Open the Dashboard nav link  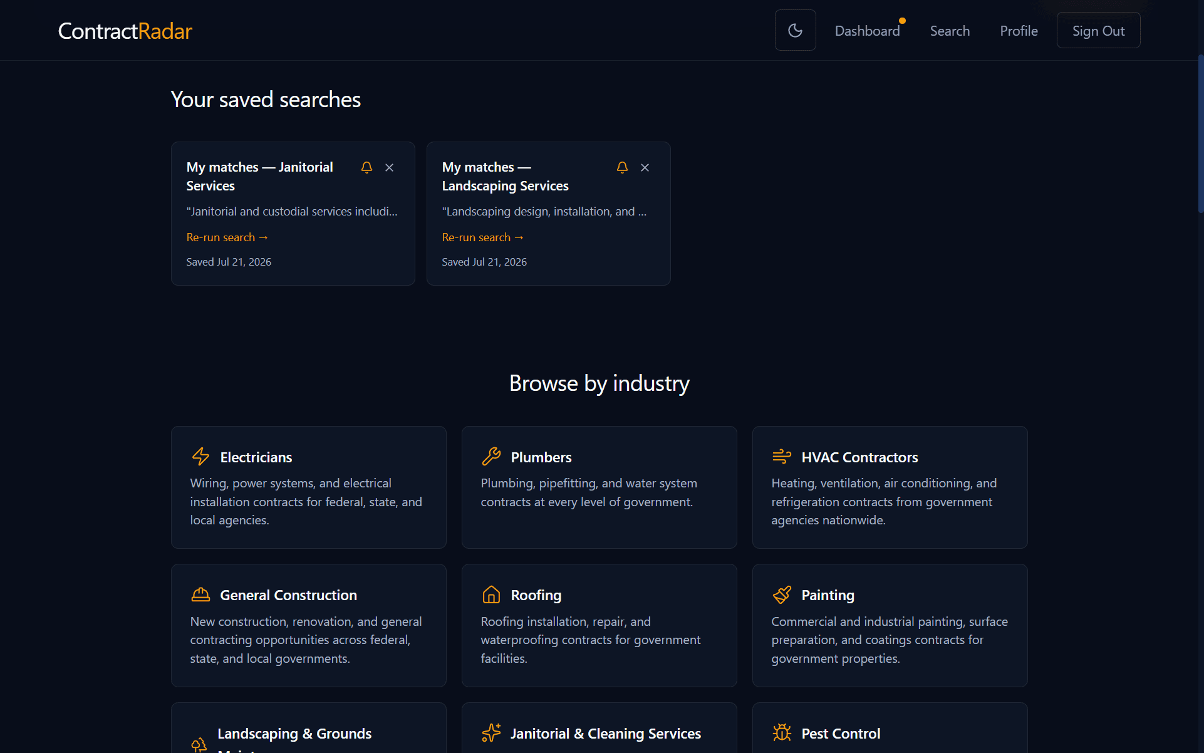point(867,31)
